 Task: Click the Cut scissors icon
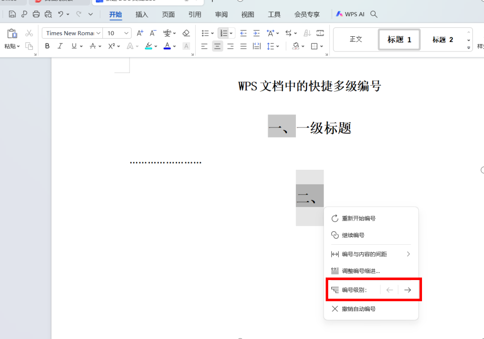[29, 33]
